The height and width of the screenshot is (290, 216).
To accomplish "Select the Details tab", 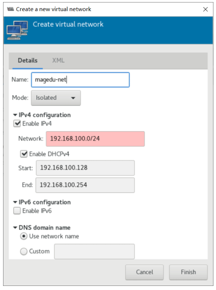I will (28, 60).
